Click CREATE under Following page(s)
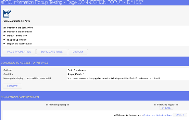The width and height of the screenshot is (189, 120). [x=166, y=108]
